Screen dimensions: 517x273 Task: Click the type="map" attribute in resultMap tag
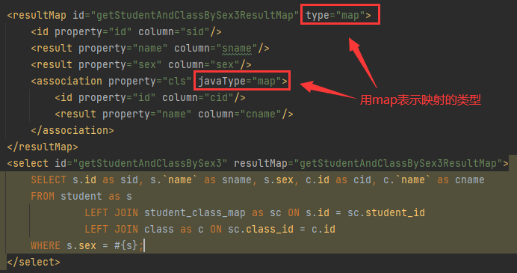[335, 15]
